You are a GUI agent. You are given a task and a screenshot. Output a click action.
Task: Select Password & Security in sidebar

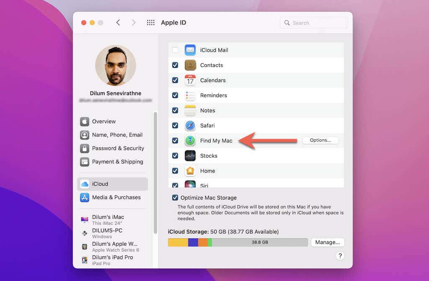coord(112,148)
